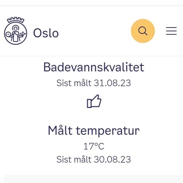
Task: Tap the yellow circular search button
Action: (143, 31)
